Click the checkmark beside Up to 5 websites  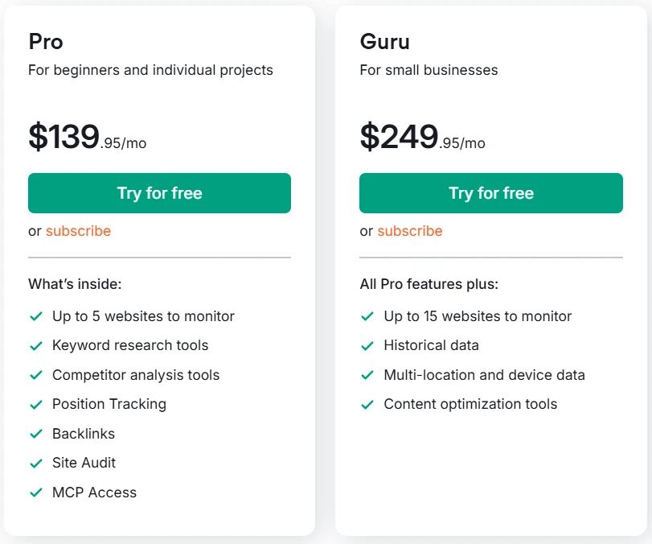click(36, 316)
